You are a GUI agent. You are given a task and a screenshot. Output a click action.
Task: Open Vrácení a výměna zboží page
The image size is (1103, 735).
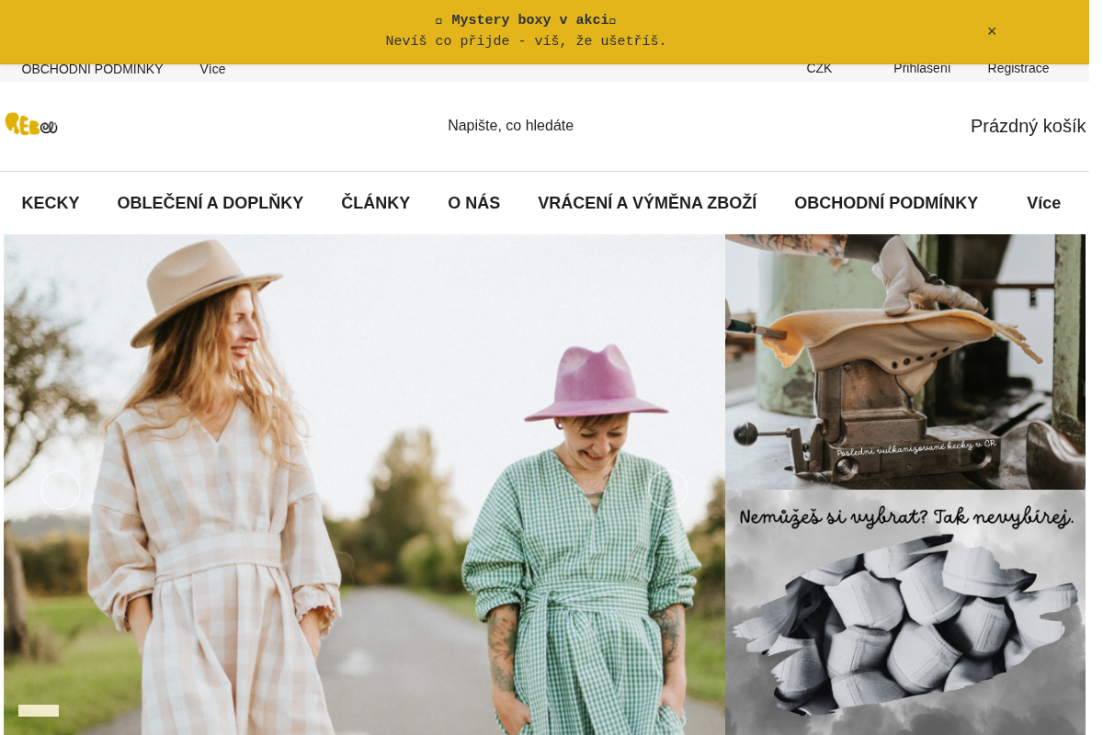point(647,203)
